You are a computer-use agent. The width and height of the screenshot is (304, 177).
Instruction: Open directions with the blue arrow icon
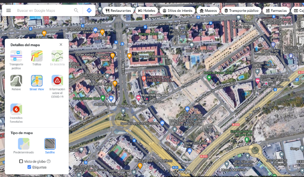pos(89,11)
